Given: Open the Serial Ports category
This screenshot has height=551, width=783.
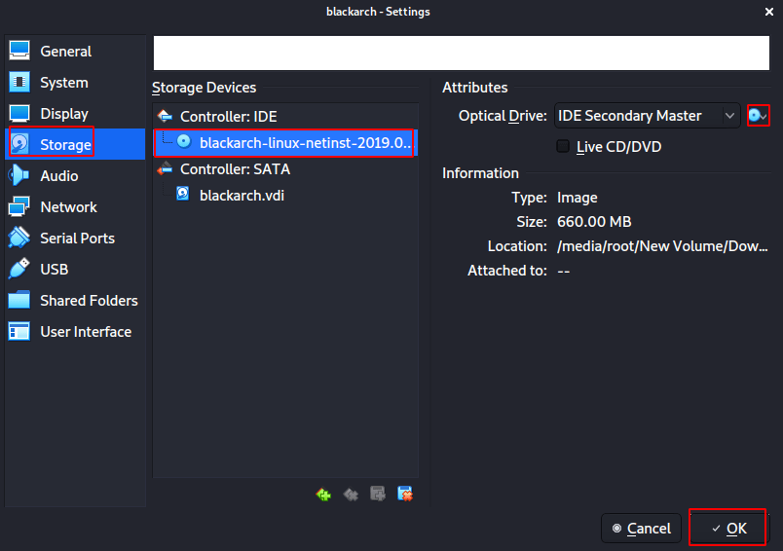Looking at the screenshot, I should click(x=75, y=239).
